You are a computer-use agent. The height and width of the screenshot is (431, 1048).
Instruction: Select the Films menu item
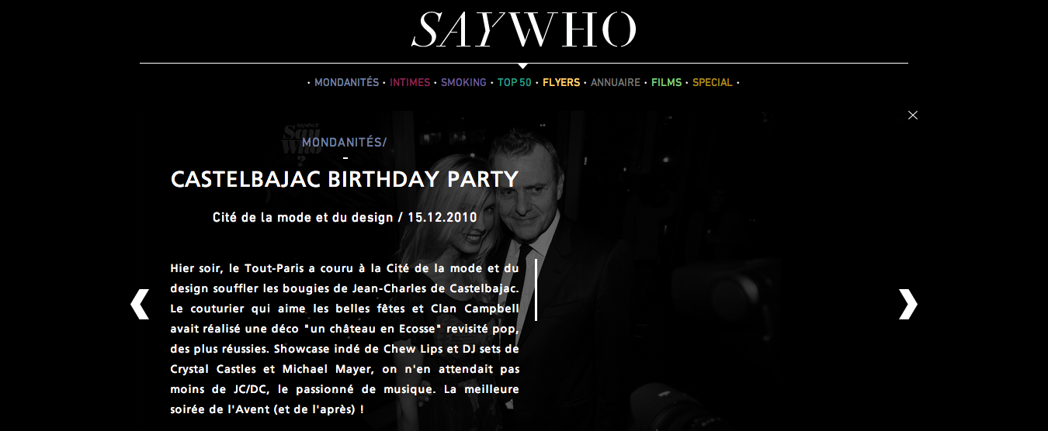tap(666, 82)
